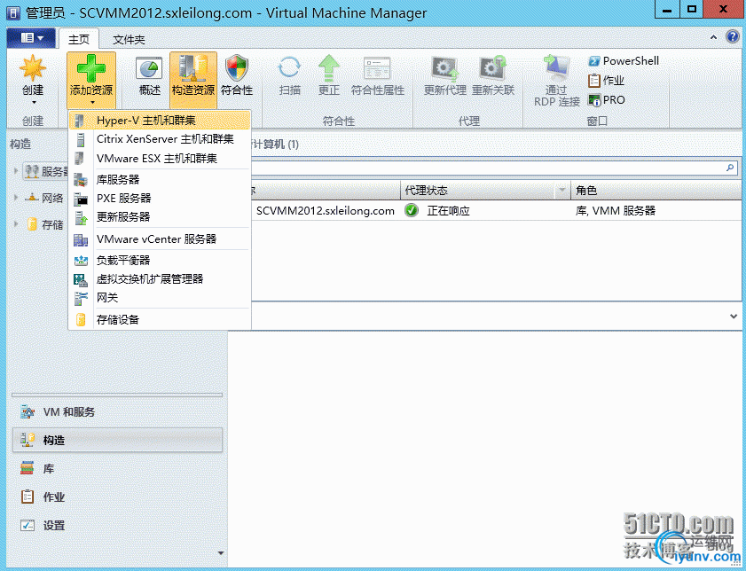746x571 pixels.
Task: Choose Load Balancer (负载平衡器) menu entry
Action: click(160, 260)
